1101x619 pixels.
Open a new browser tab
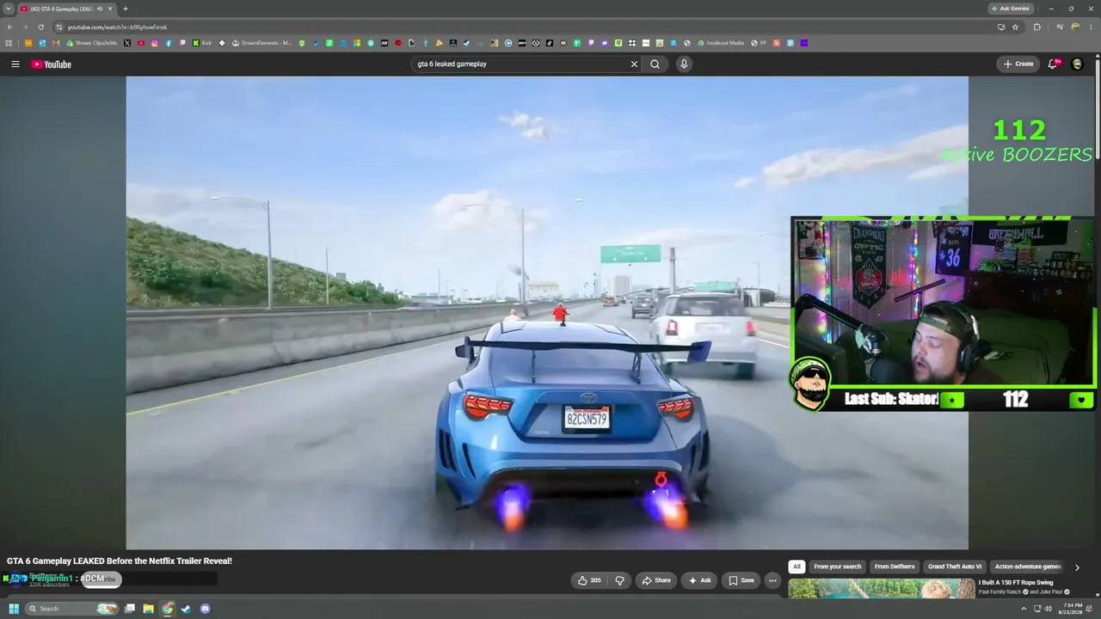pos(126,9)
